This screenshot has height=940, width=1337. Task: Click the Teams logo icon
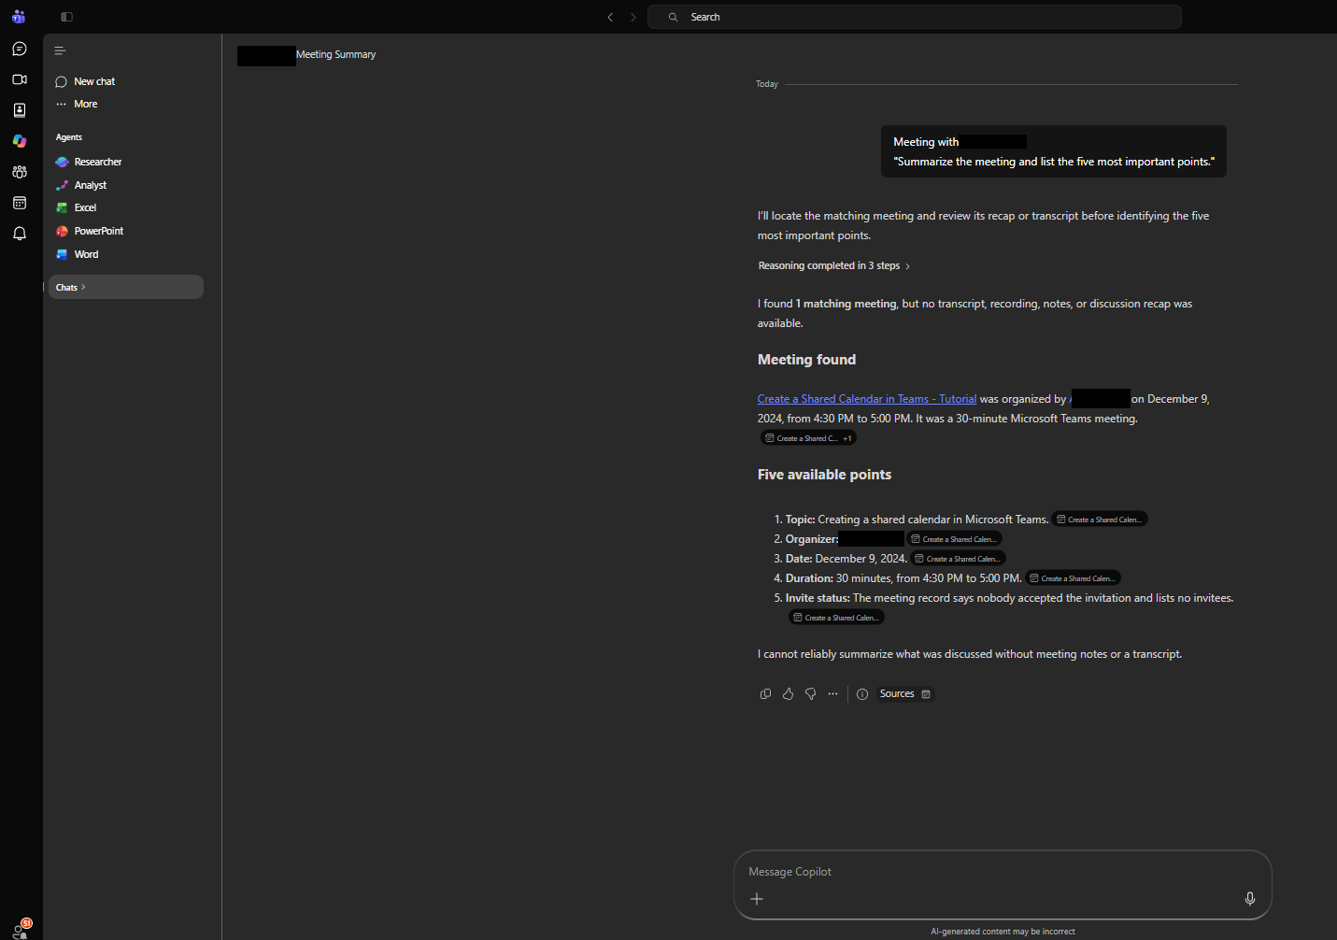point(19,16)
